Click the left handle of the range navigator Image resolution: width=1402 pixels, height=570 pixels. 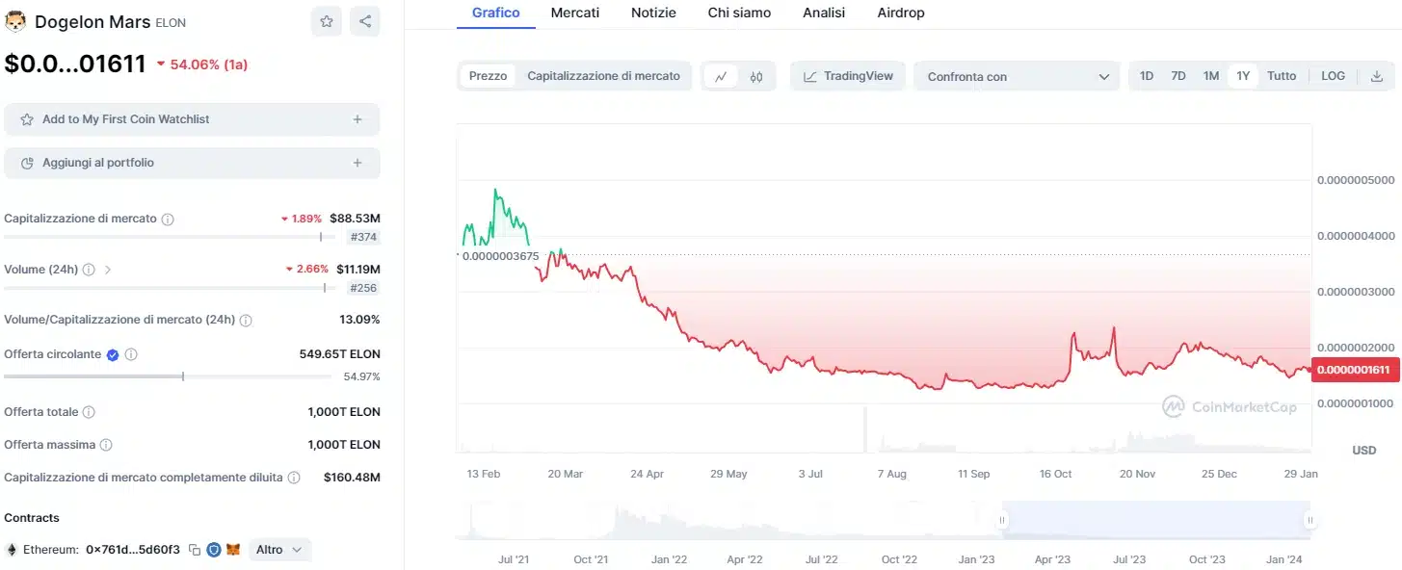point(1002,520)
